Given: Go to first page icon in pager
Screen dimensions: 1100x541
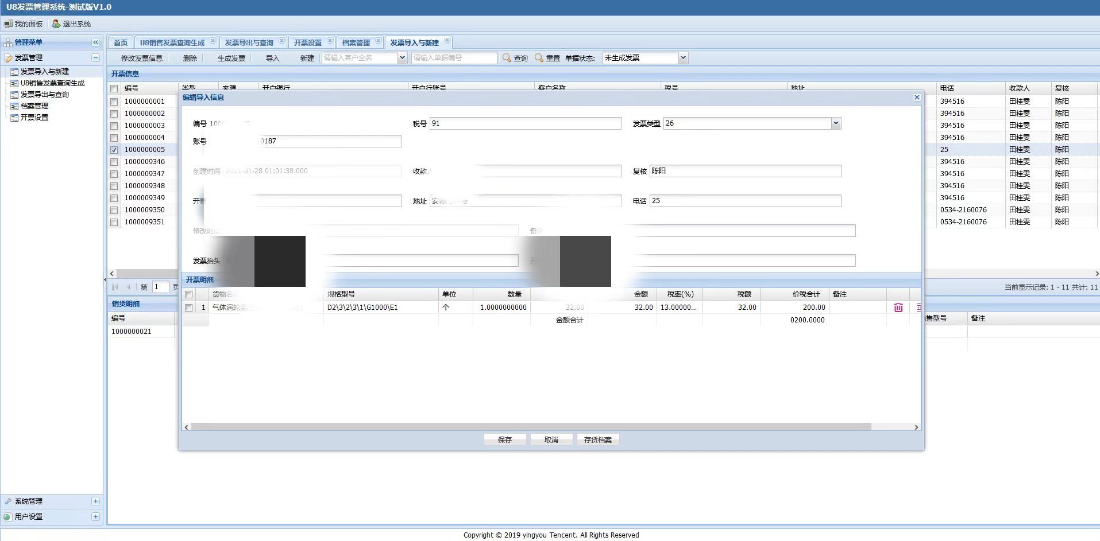Looking at the screenshot, I should pyautogui.click(x=115, y=287).
